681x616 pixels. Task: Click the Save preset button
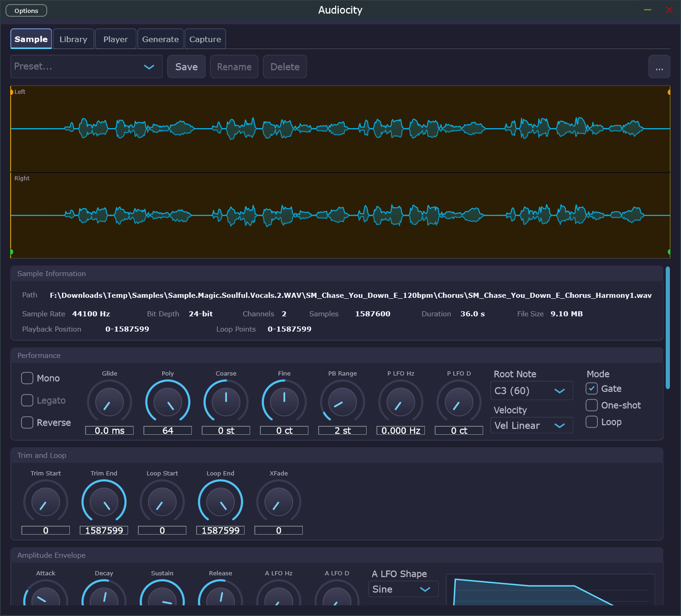(x=186, y=67)
